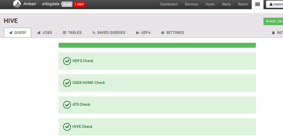Click the New Job button

tap(274, 21)
